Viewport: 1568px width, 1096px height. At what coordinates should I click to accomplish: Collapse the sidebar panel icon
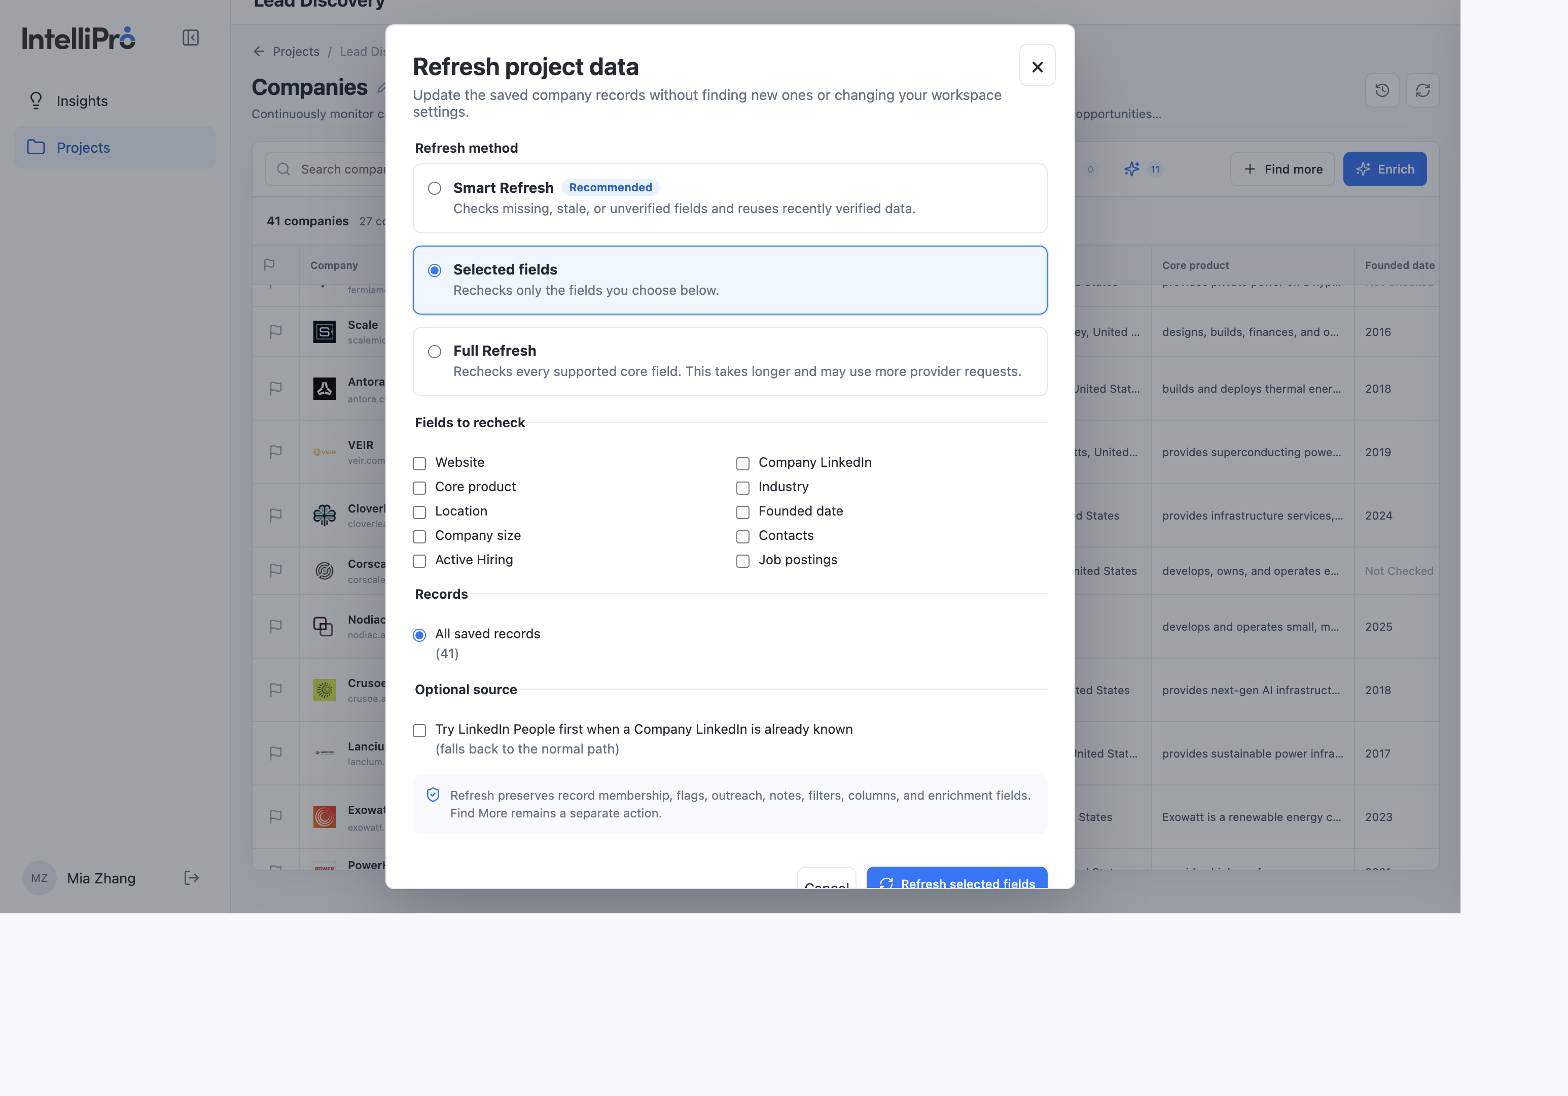(x=191, y=38)
